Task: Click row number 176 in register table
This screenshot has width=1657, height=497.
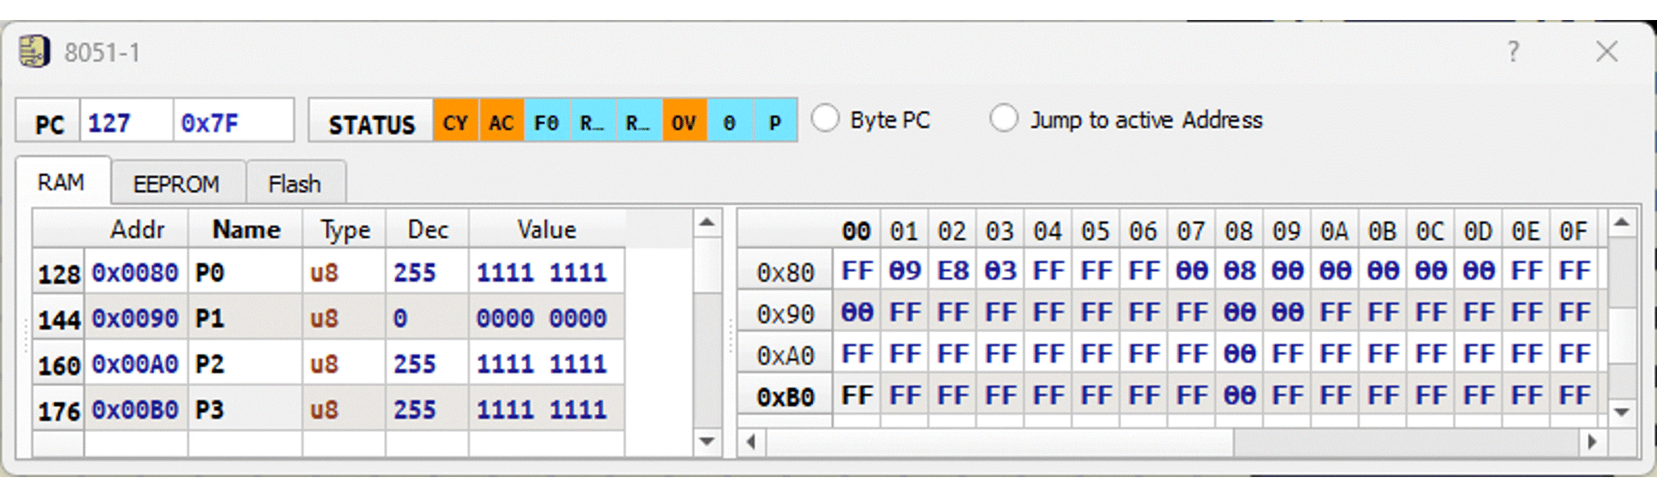Action: click(x=59, y=410)
